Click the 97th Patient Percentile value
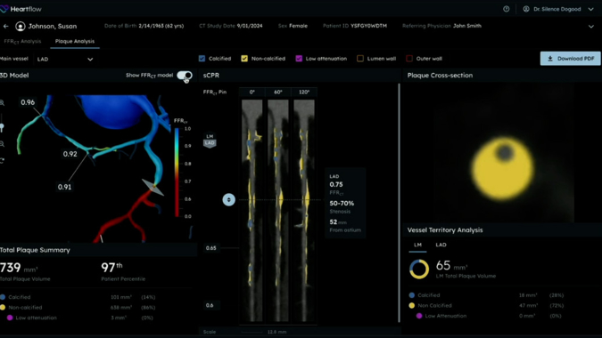 (111, 267)
